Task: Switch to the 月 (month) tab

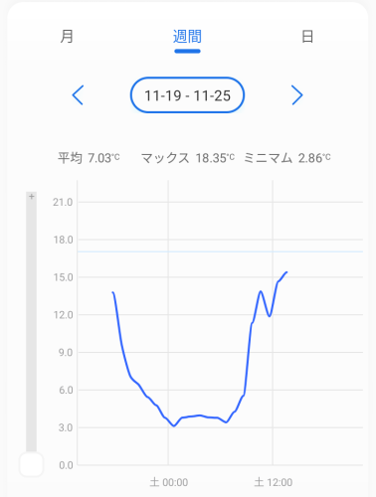Action: click(67, 36)
